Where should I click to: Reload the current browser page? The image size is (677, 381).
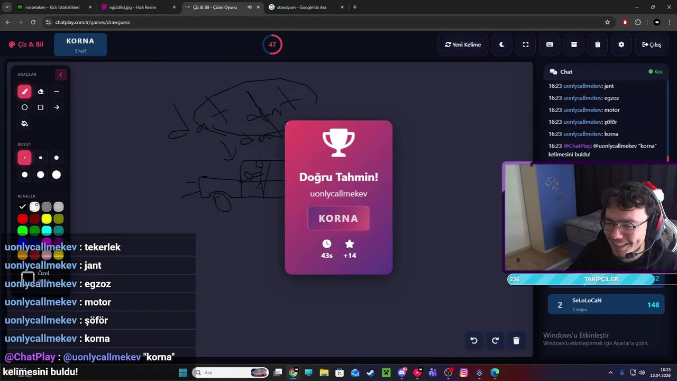(33, 22)
